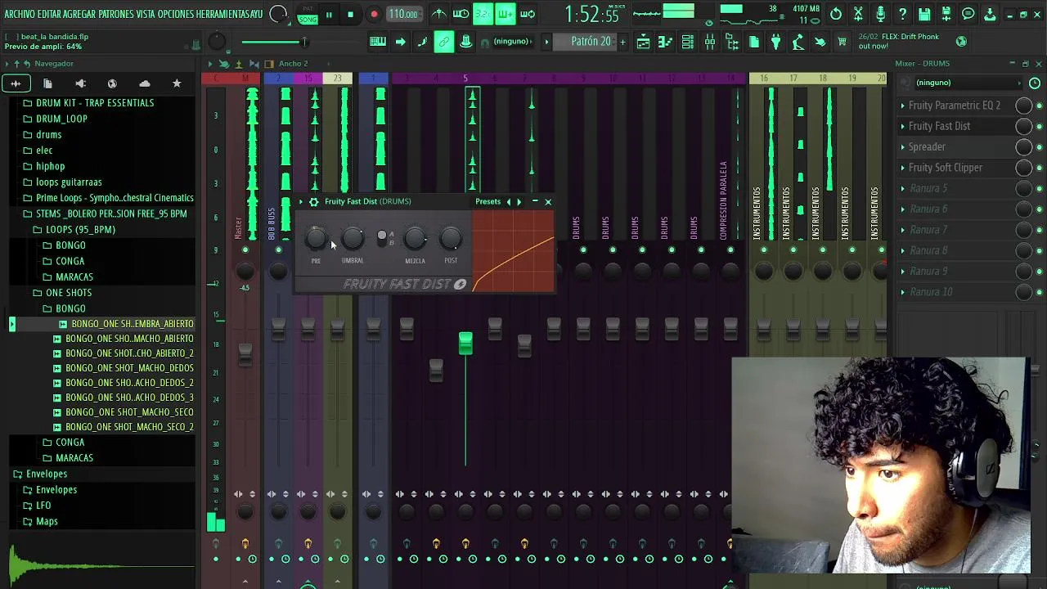Toggle typing keyboard to piano icon
This screenshot has width=1047, height=589.
[378, 42]
